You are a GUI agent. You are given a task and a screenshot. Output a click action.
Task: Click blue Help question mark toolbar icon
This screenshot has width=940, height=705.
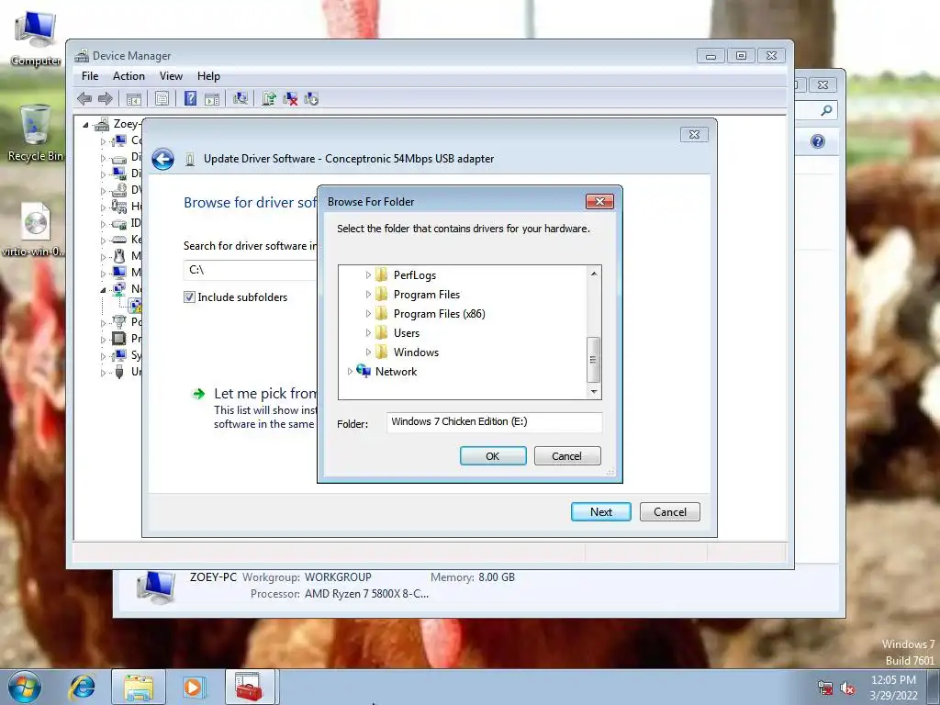tap(190, 99)
